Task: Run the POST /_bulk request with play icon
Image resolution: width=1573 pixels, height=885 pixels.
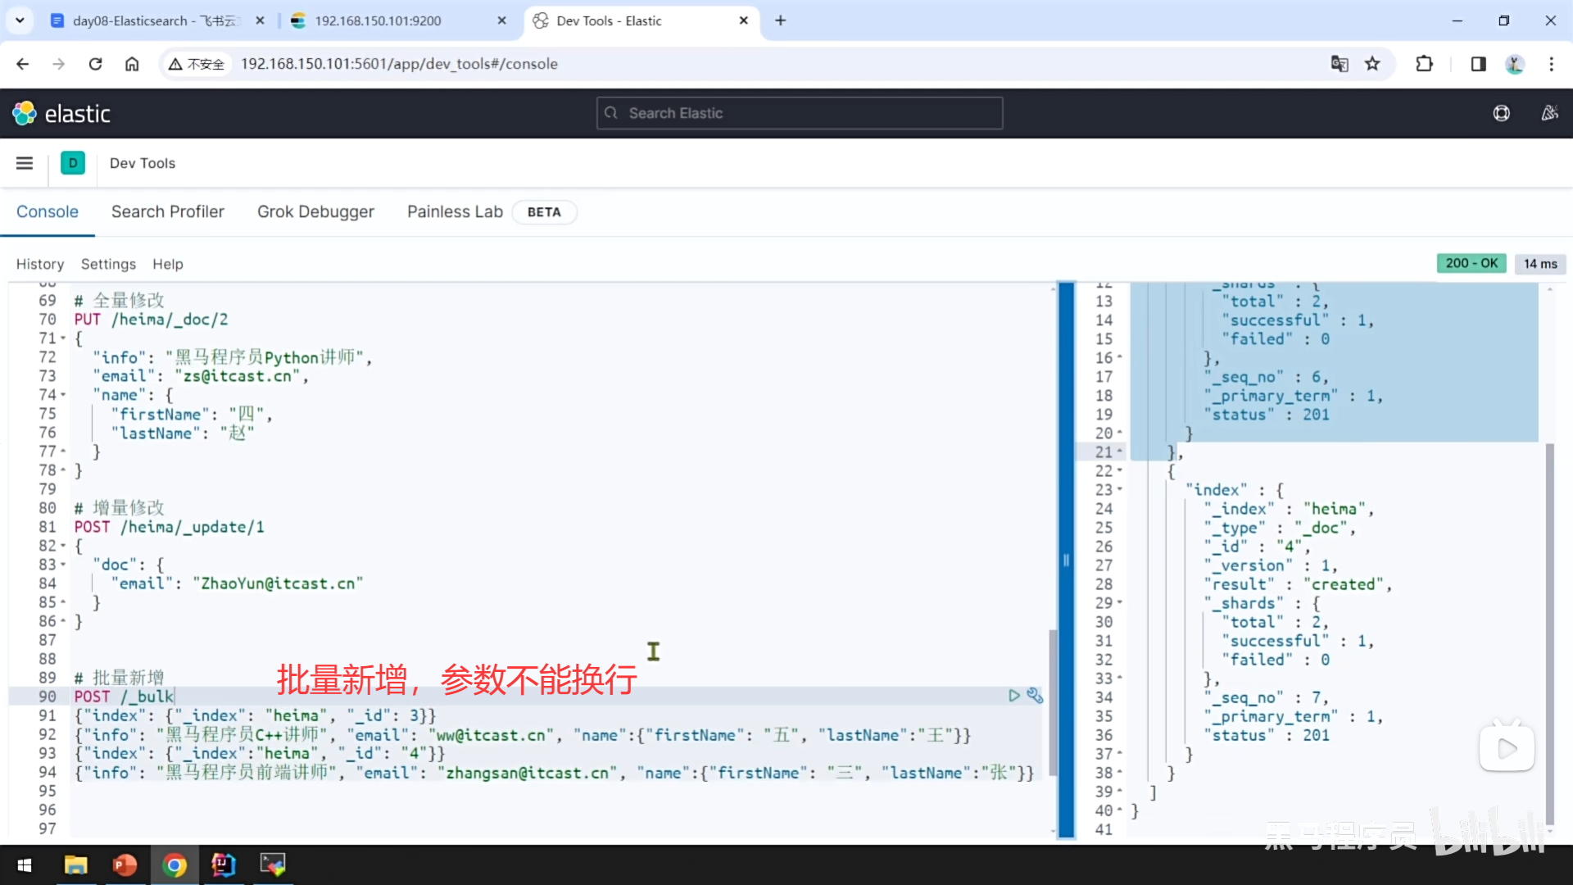Action: click(1014, 696)
